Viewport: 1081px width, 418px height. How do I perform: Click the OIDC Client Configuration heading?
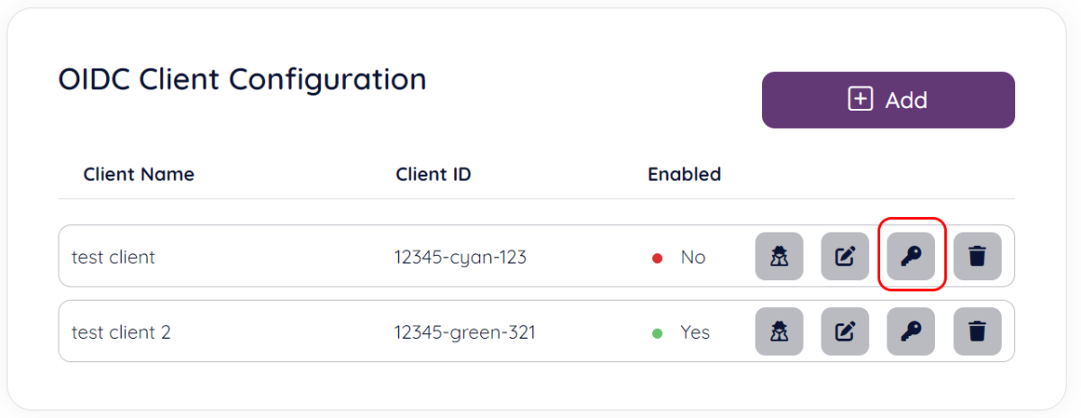[x=241, y=79]
